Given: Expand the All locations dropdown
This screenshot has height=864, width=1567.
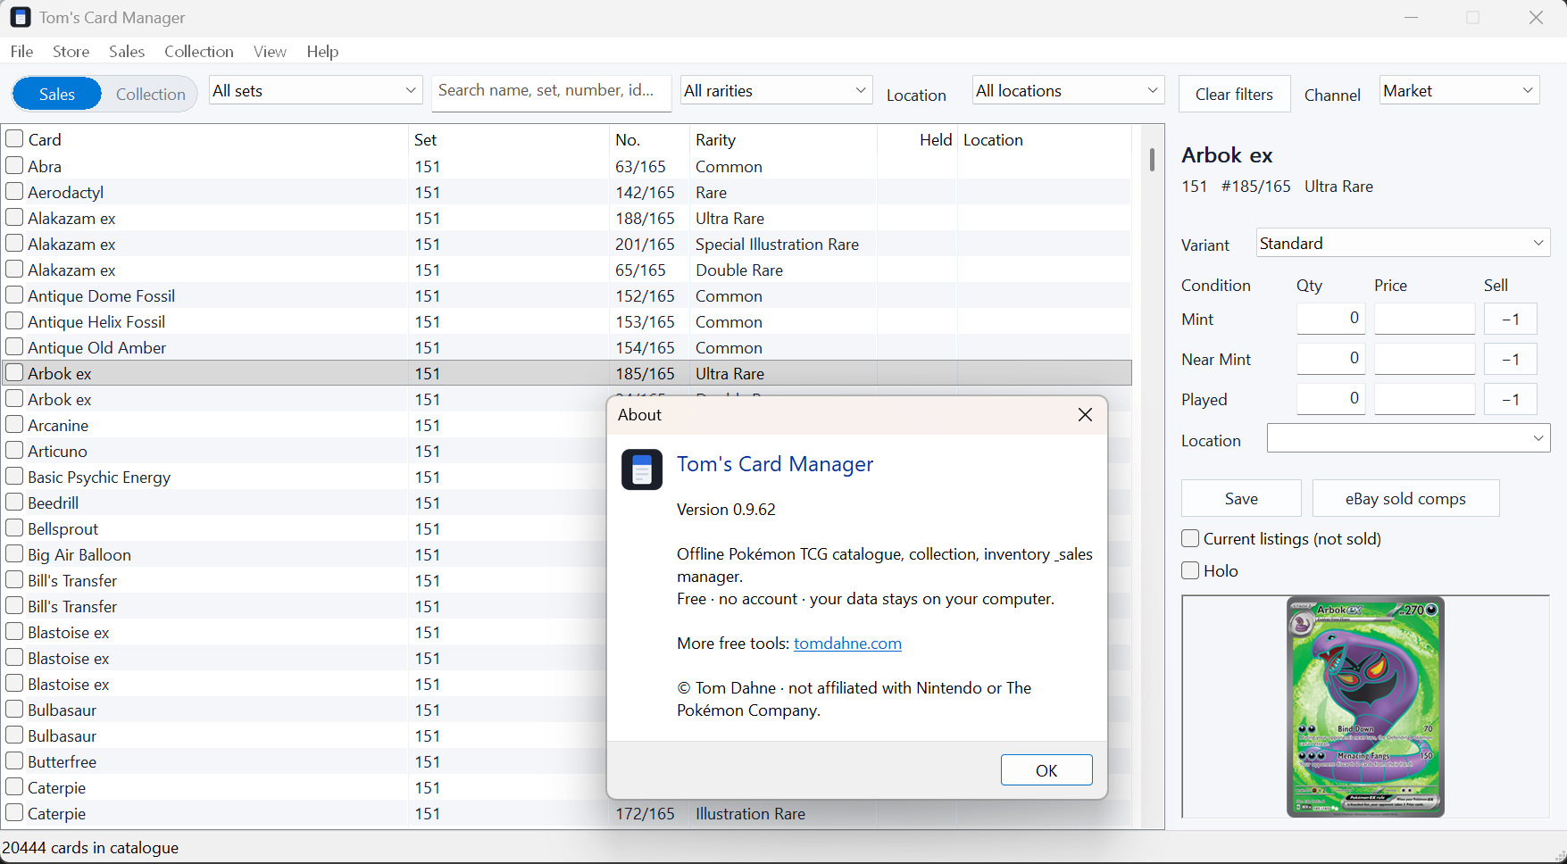Looking at the screenshot, I should [1068, 90].
